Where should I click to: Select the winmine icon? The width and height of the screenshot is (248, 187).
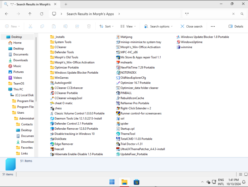(x=179, y=47)
